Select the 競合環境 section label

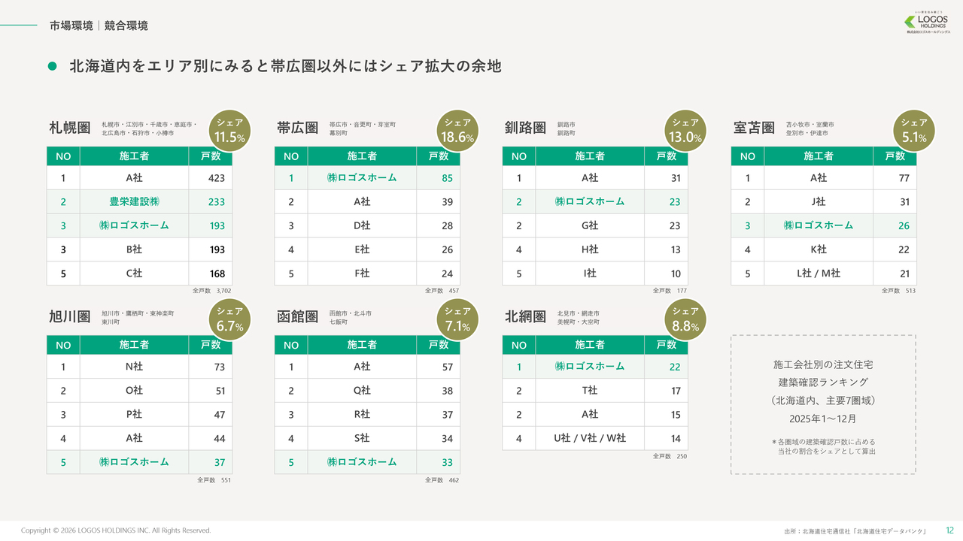[x=126, y=26]
